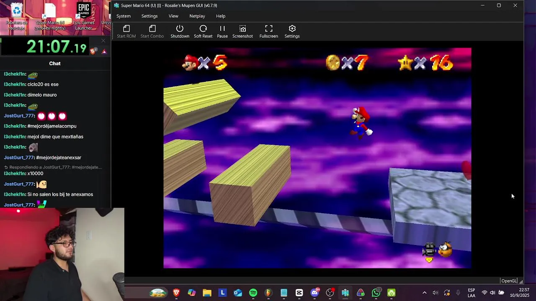Soft Reset the running game
Viewport: 536px width, 301px height.
click(x=203, y=31)
